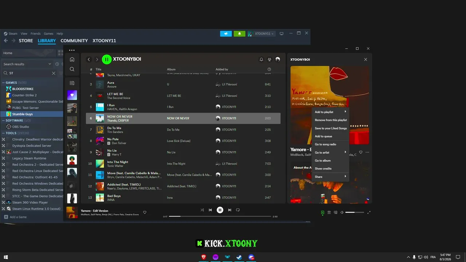Viewport: 466px width, 262px height.
Task: Like Yamore with the side panel heart
Action: [x=361, y=152]
